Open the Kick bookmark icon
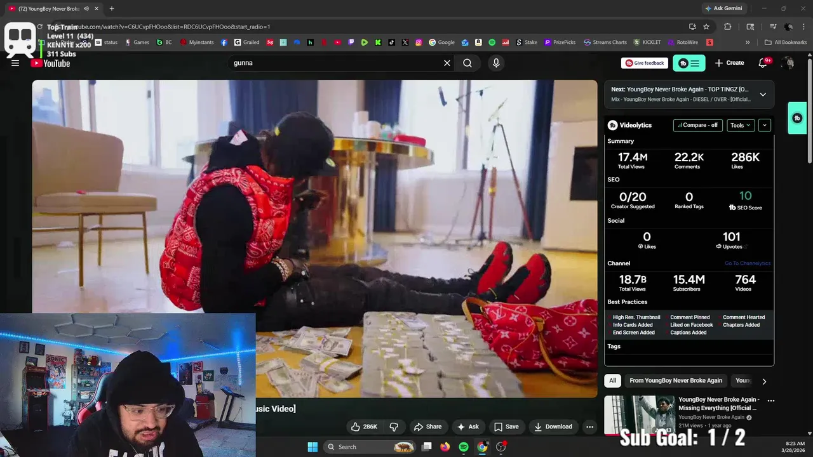The image size is (813, 457). (x=378, y=43)
